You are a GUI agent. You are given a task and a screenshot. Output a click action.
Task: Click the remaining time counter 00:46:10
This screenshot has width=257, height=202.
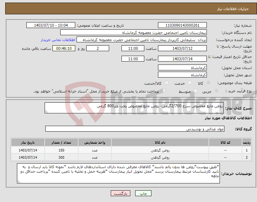(64, 48)
